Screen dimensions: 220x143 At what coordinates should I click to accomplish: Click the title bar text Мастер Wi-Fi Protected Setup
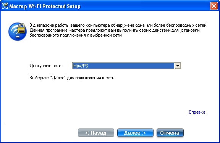[x=45, y=6]
